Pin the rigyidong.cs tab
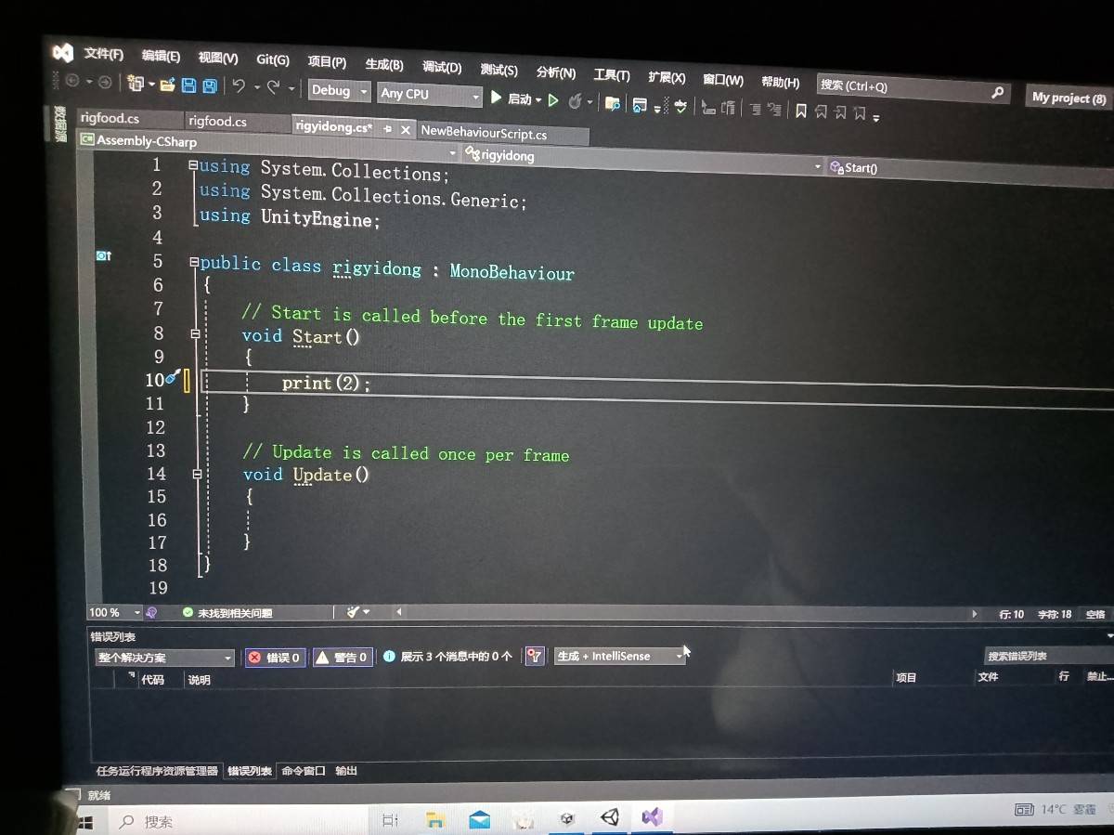The image size is (1114, 835). coord(387,129)
